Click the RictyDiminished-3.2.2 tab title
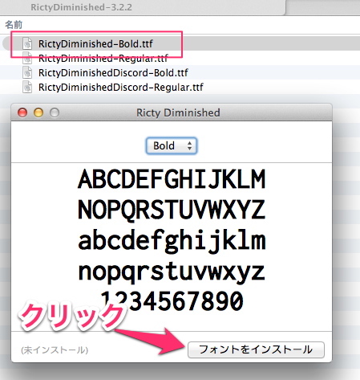360x380 pixels. tap(81, 7)
